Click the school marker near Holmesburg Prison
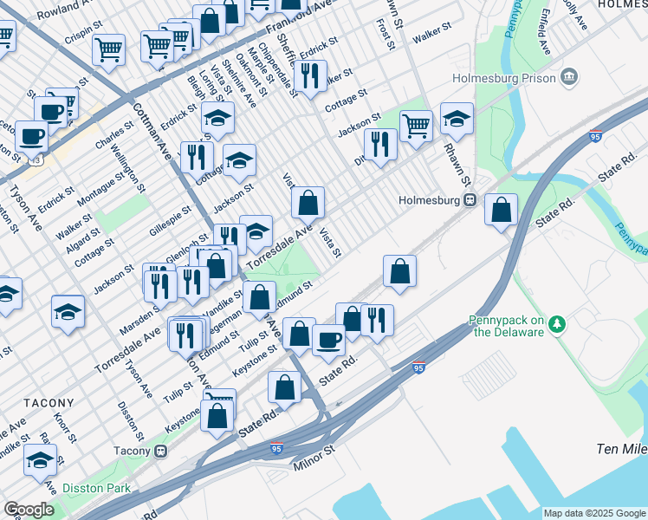 click(x=457, y=120)
